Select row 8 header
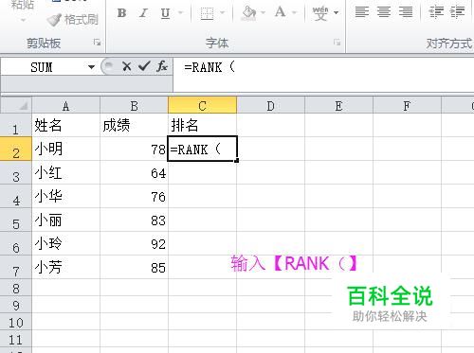Image resolution: width=474 pixels, height=353 pixels. (16, 288)
